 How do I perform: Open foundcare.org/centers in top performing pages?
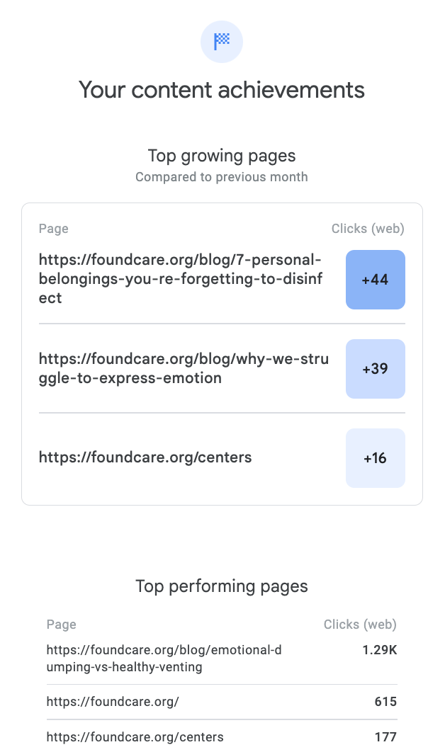click(x=135, y=737)
